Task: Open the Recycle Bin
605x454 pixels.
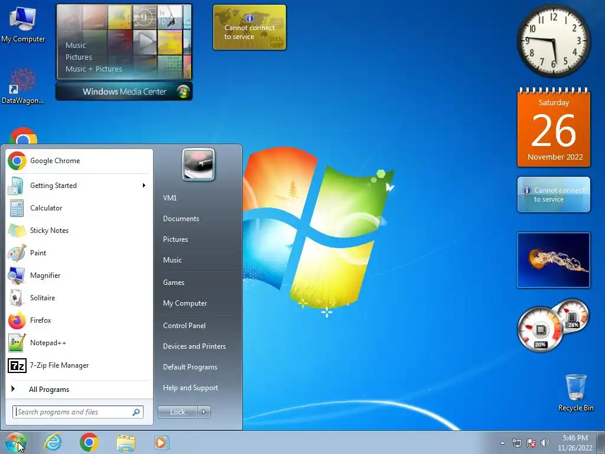Action: (x=575, y=393)
